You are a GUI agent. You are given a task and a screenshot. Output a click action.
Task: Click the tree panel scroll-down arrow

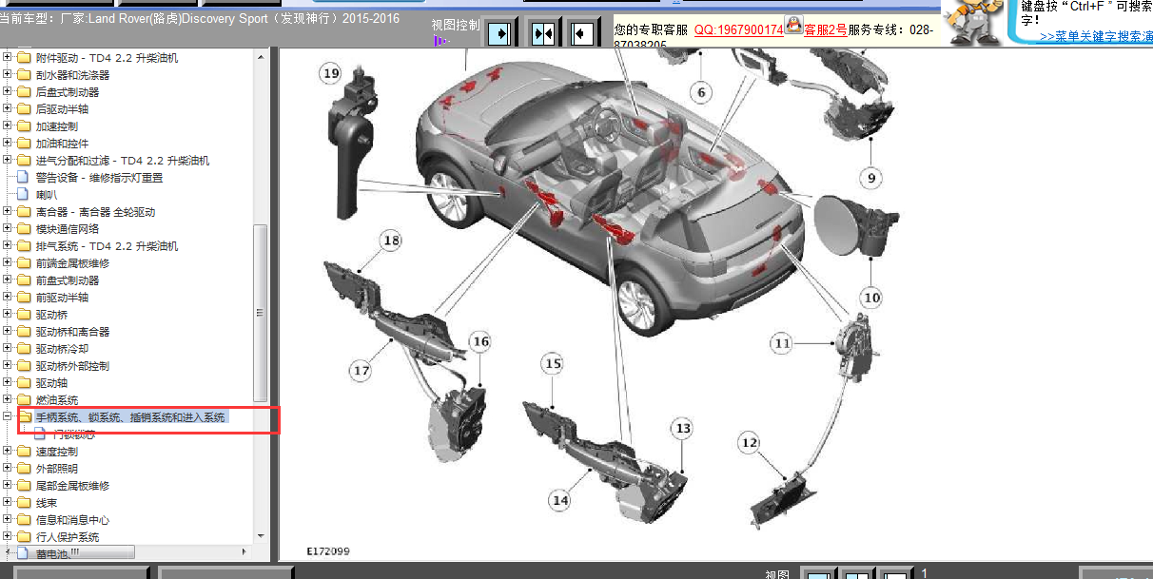click(x=261, y=538)
